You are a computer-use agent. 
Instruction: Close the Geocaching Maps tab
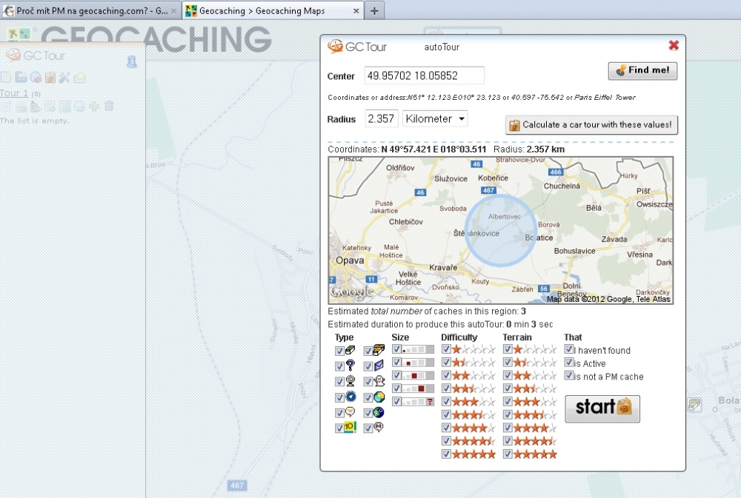(356, 11)
